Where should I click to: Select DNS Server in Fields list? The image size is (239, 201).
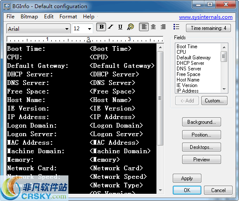click(189, 69)
